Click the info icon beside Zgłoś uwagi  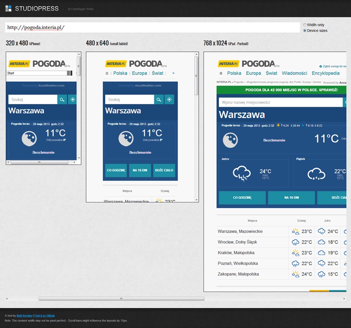pyautogui.click(x=320, y=66)
